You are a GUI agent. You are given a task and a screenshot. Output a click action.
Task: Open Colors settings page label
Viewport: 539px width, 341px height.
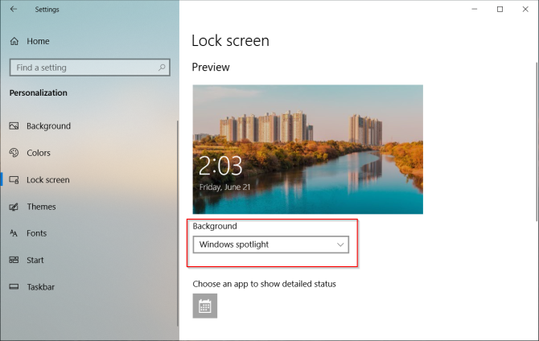(39, 153)
